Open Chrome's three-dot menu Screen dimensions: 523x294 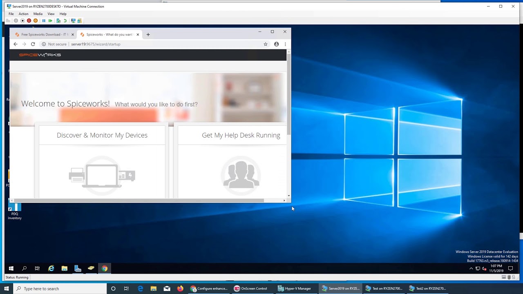tap(285, 44)
